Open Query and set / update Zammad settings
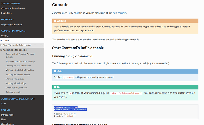This screenshot has height=125, width=204. click(x=20, y=56)
